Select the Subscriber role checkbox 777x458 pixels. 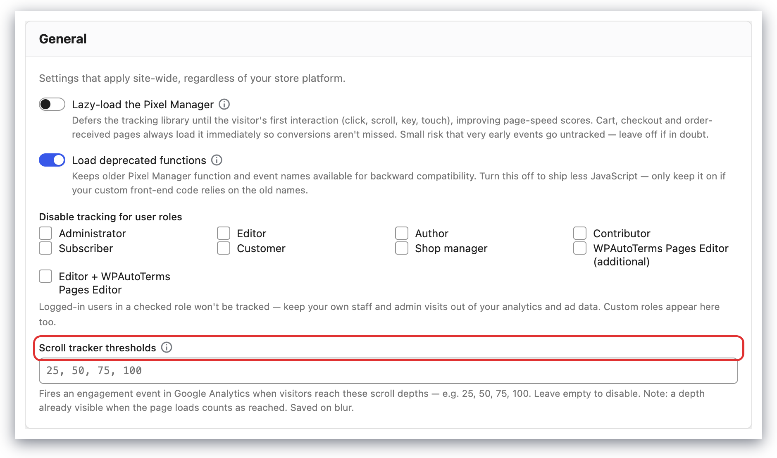pos(45,248)
